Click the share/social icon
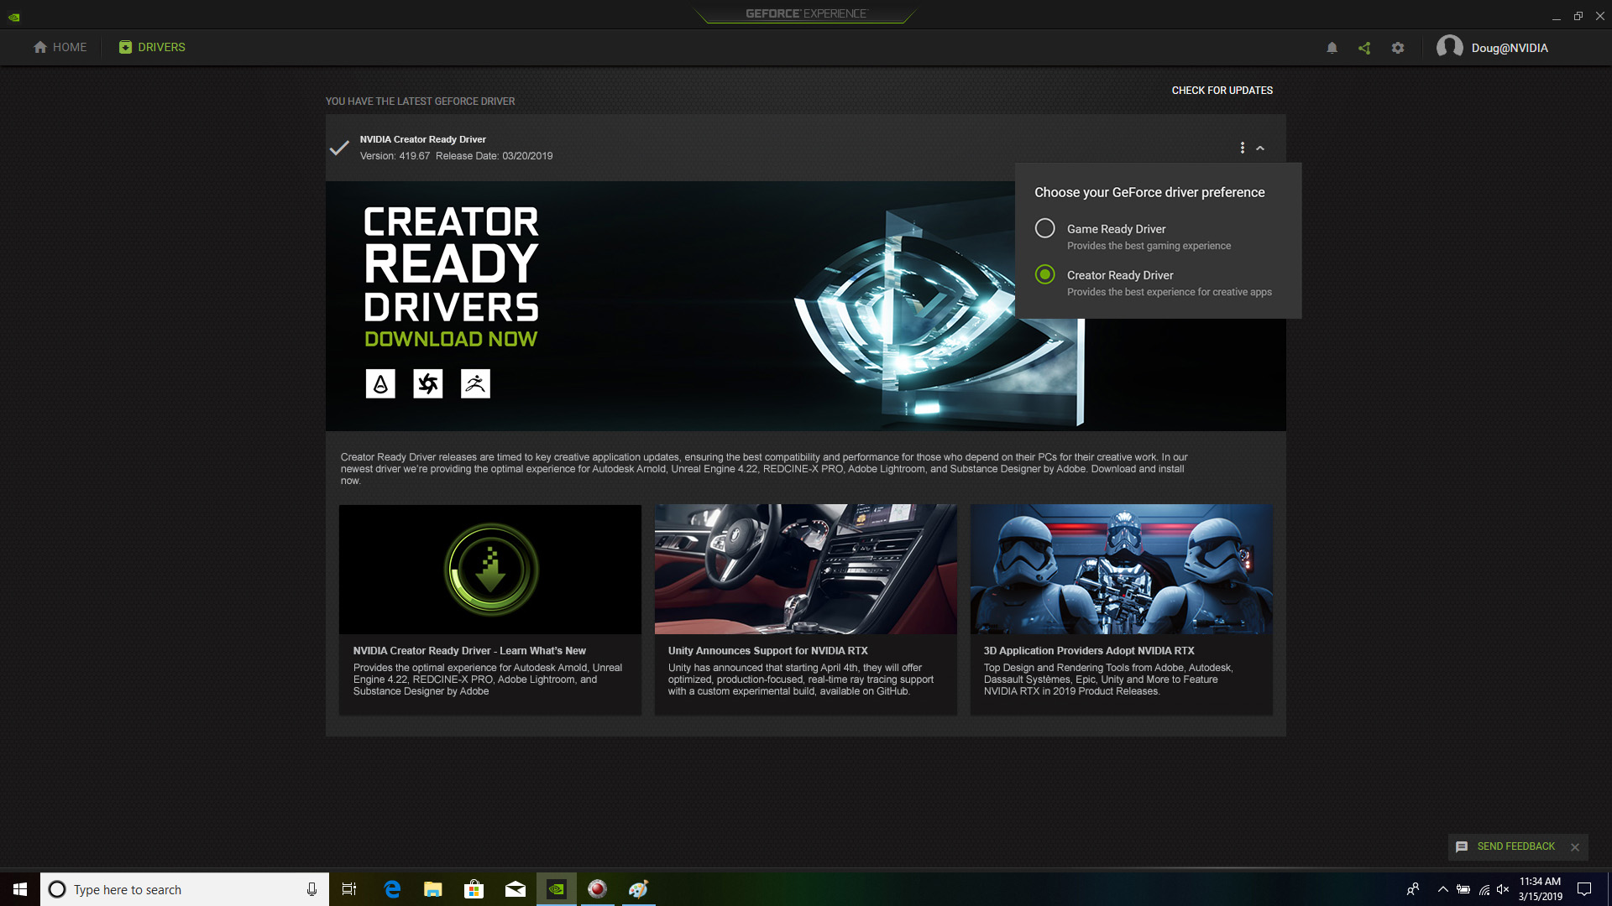The width and height of the screenshot is (1612, 906). [x=1365, y=48]
